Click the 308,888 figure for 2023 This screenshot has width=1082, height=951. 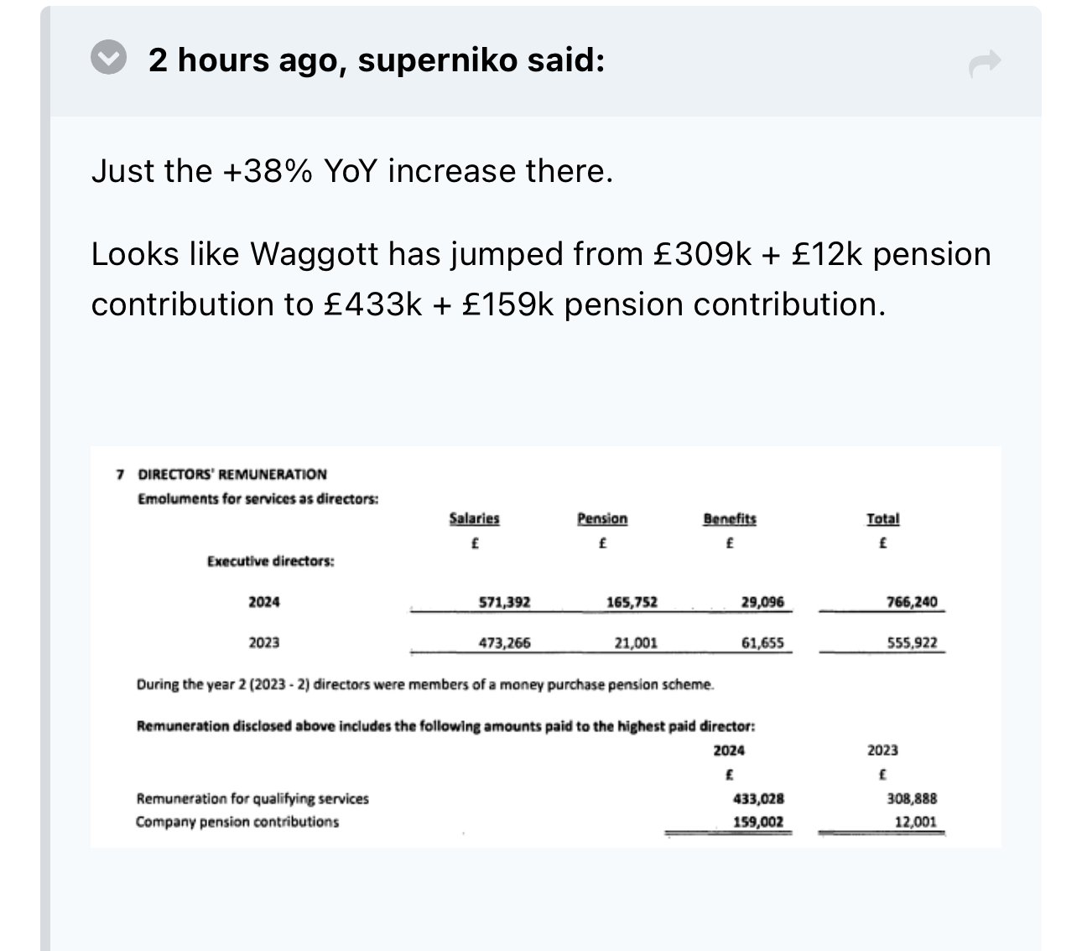[912, 799]
